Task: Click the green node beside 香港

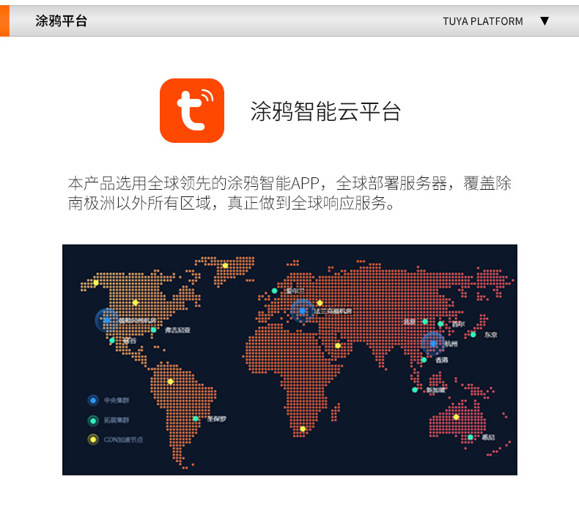Action: tap(424, 360)
